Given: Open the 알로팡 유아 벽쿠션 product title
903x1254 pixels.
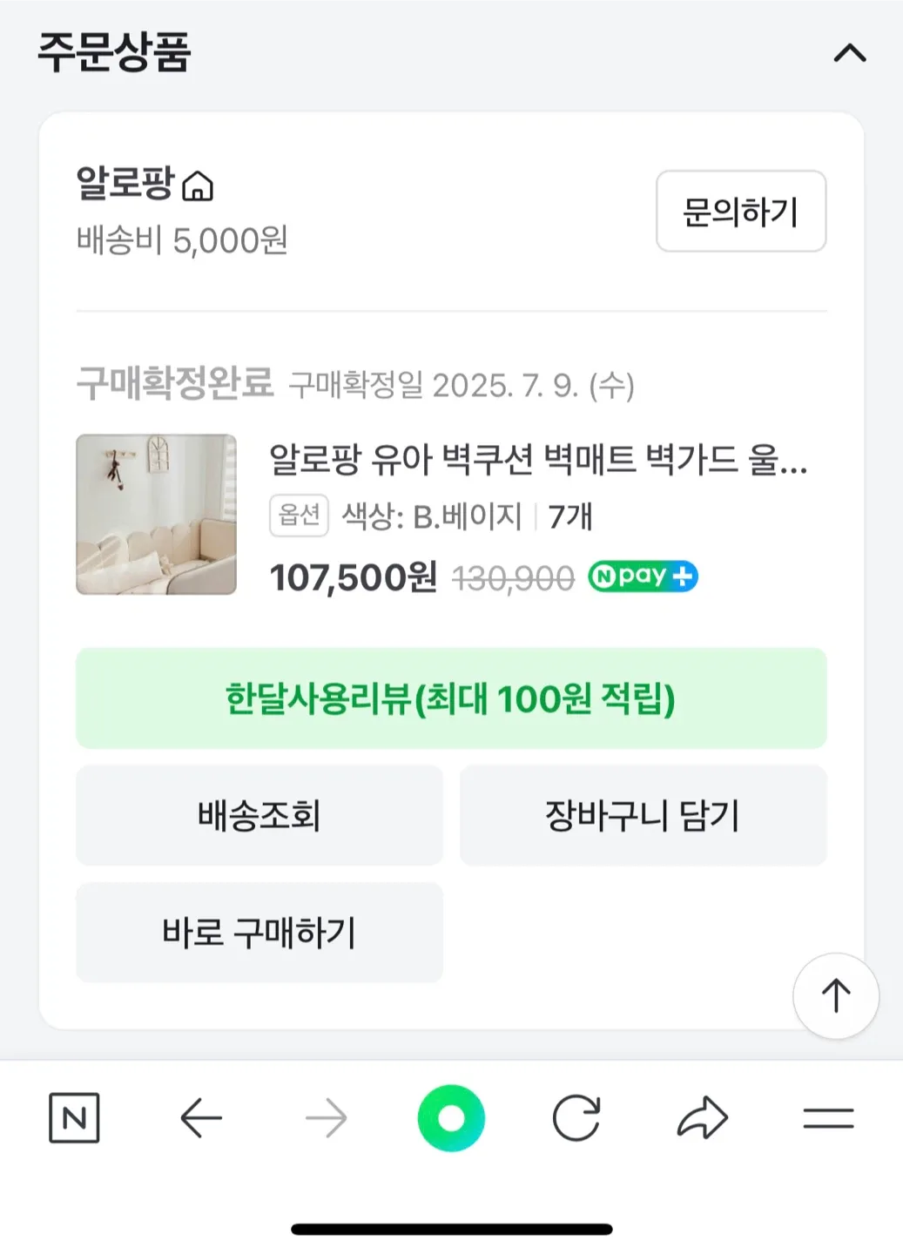Looking at the screenshot, I should (537, 459).
